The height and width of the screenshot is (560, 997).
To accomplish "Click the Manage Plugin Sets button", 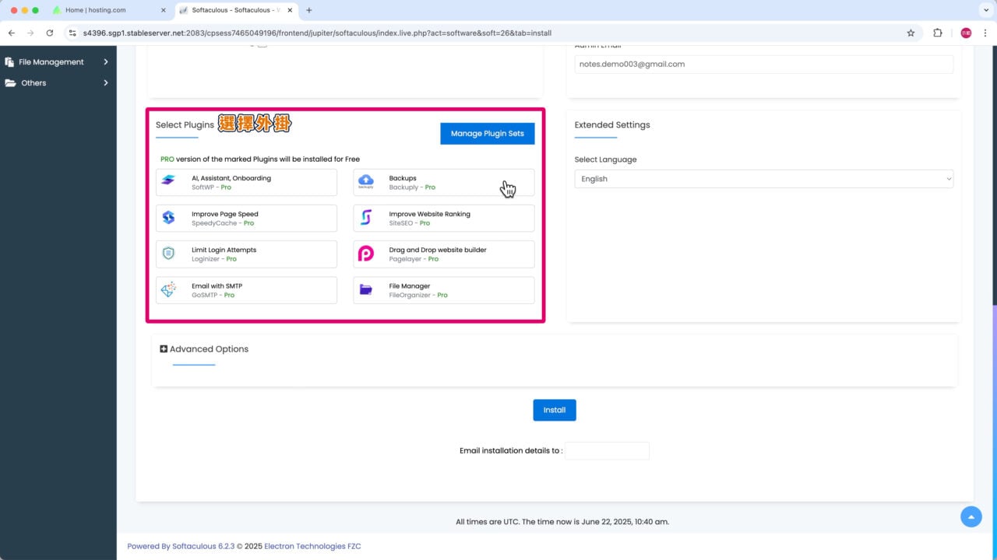I will click(x=487, y=133).
